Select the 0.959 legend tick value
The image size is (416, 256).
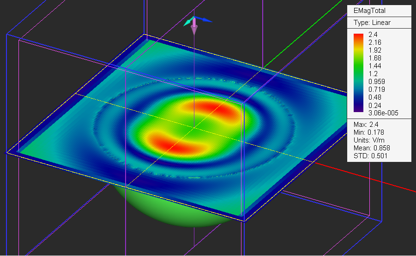coord(377,82)
